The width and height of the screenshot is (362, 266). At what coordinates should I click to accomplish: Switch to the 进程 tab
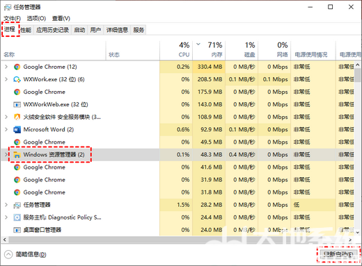coord(10,29)
